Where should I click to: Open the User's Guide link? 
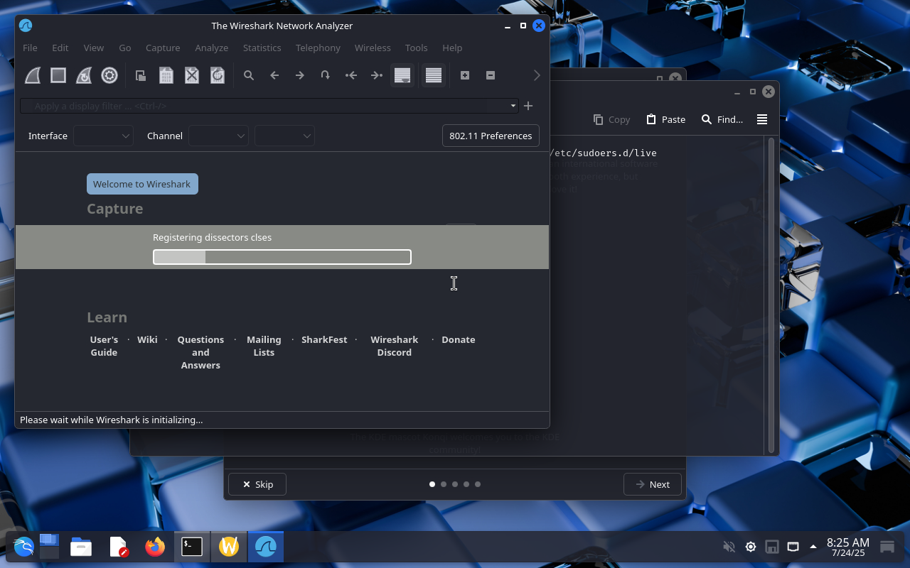(x=104, y=346)
